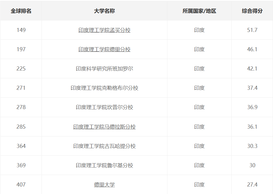273x194 pixels.
Task: Click the rank cell 285
Action: point(21,127)
